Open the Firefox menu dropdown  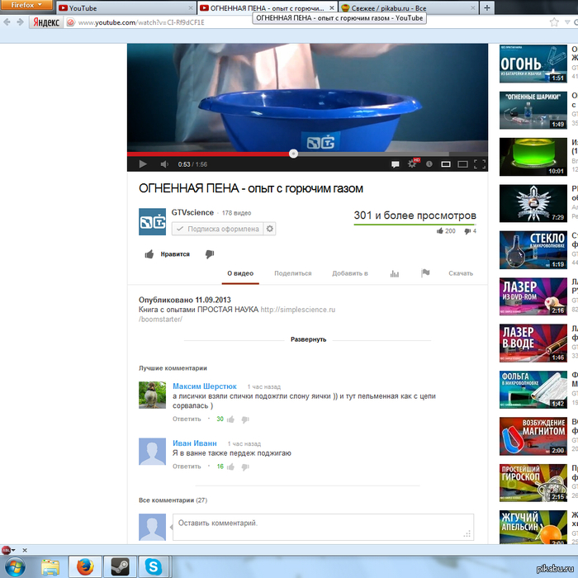27,6
